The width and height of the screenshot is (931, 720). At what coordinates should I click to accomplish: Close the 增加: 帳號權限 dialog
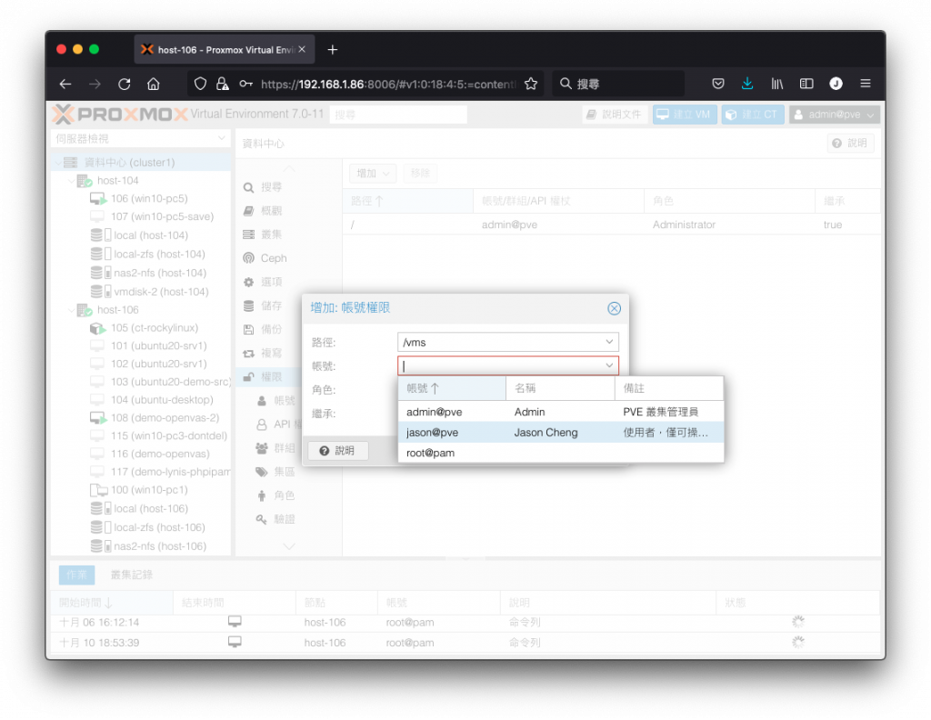click(x=614, y=308)
